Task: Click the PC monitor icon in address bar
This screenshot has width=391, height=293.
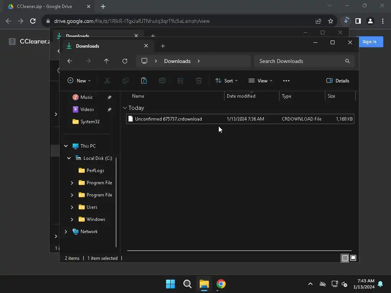Action: 144,61
